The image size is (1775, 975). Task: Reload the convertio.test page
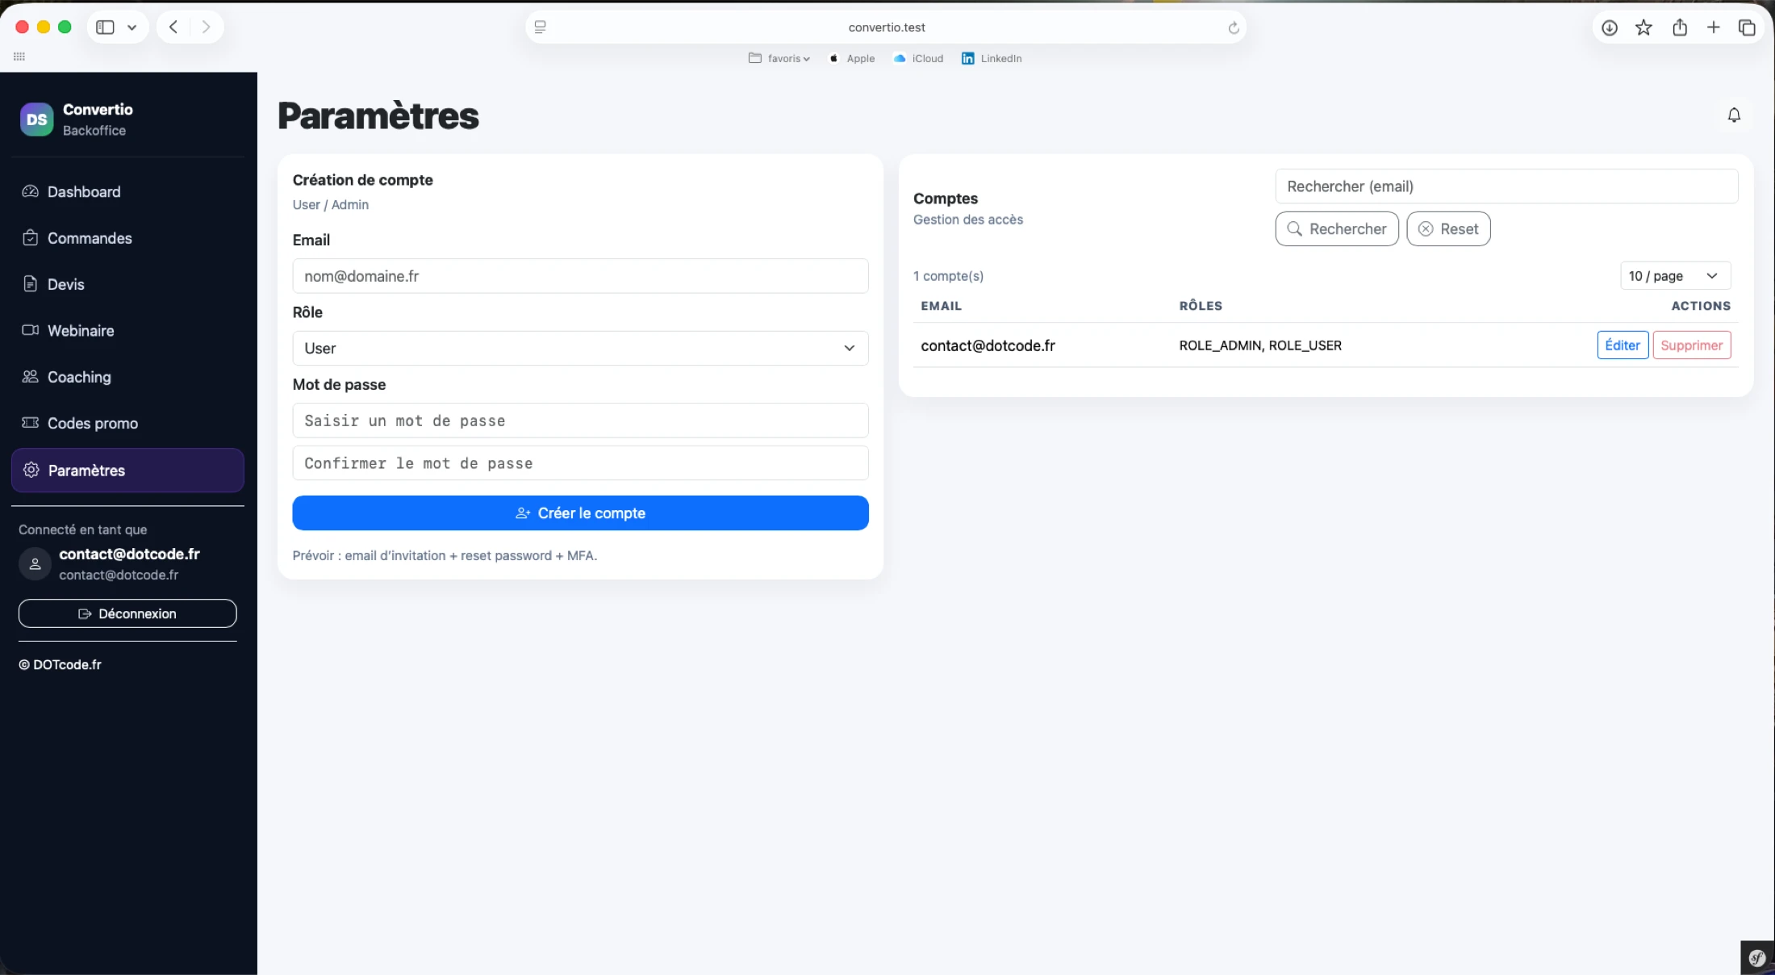[1233, 27]
